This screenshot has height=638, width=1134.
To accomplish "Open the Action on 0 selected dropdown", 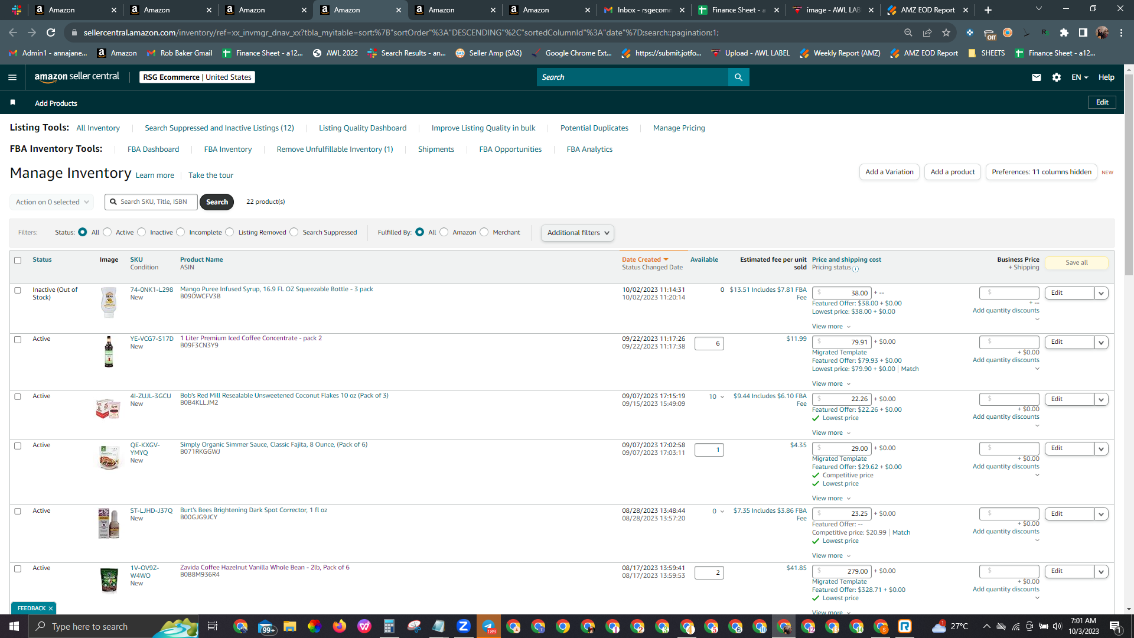I will (x=52, y=202).
